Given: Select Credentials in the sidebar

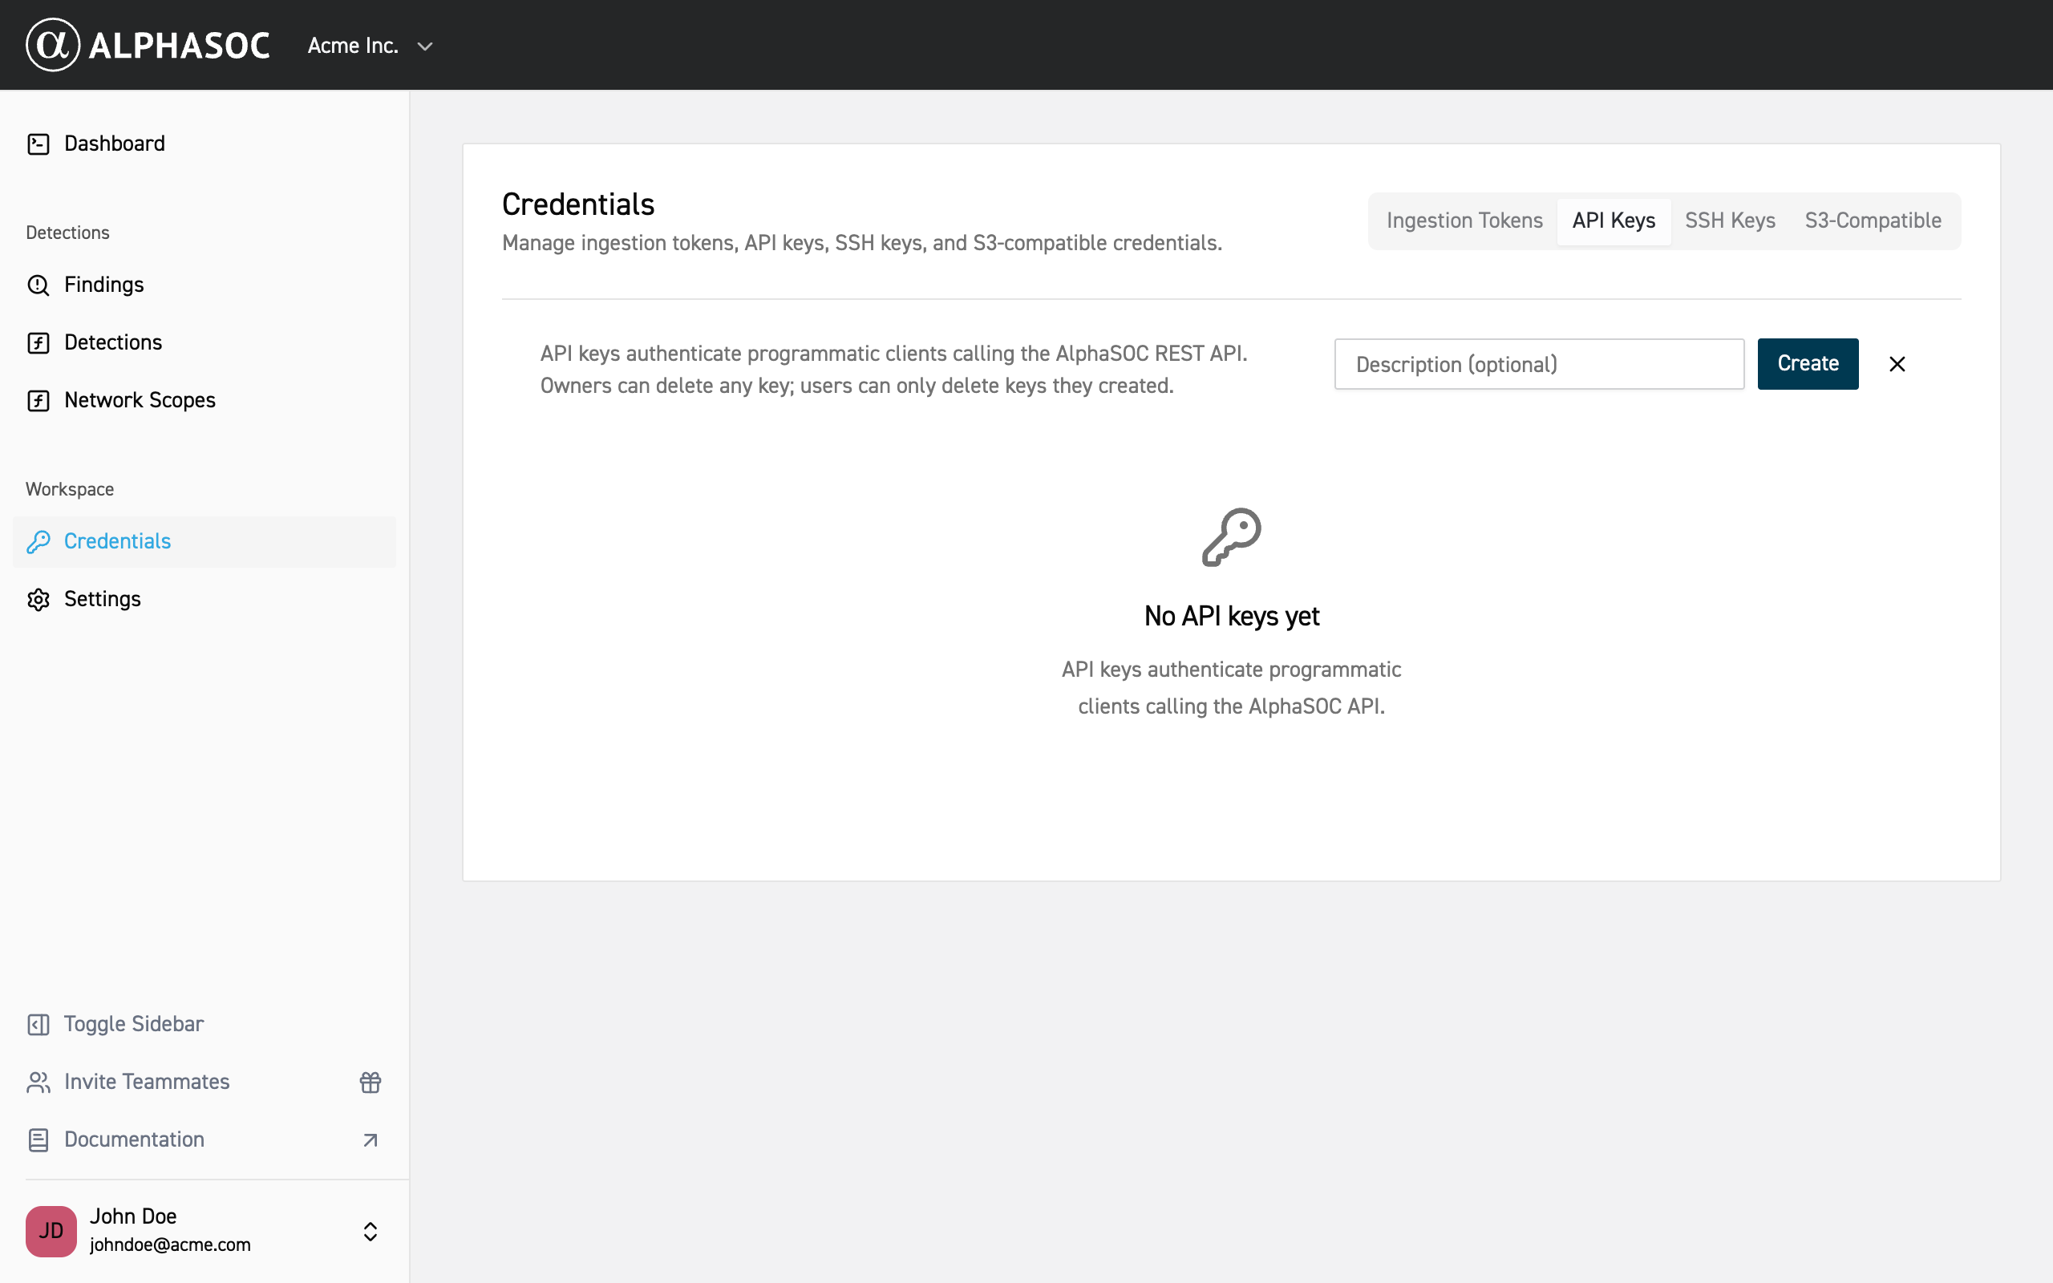Looking at the screenshot, I should (204, 541).
